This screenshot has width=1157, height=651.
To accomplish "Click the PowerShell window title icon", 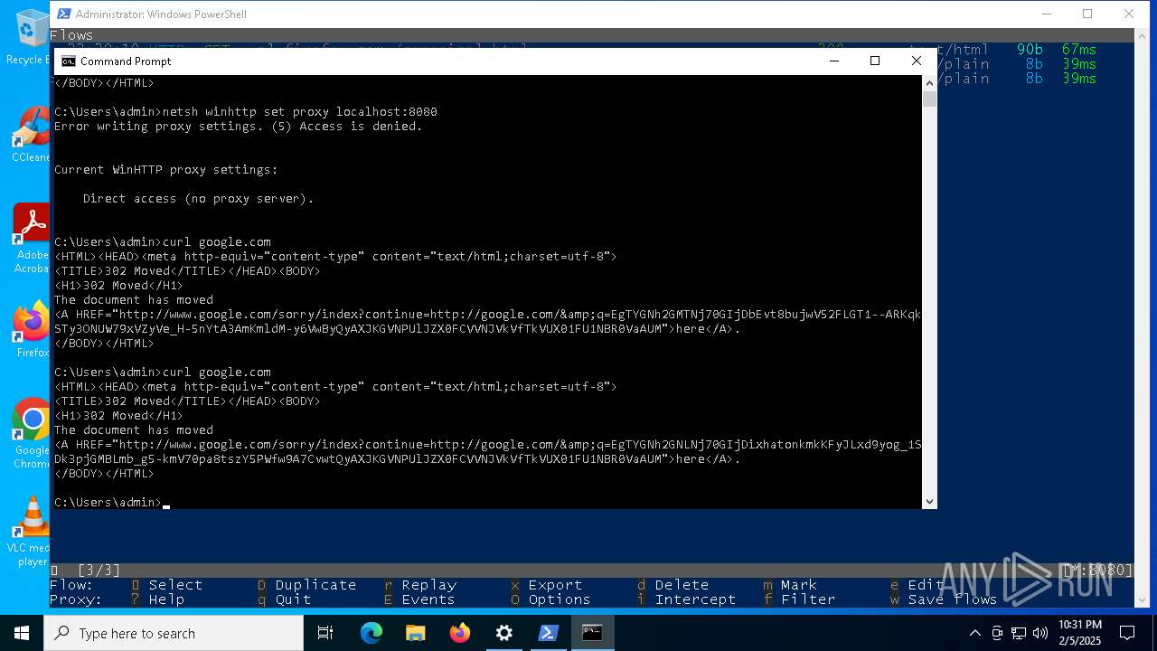I will coord(63,14).
